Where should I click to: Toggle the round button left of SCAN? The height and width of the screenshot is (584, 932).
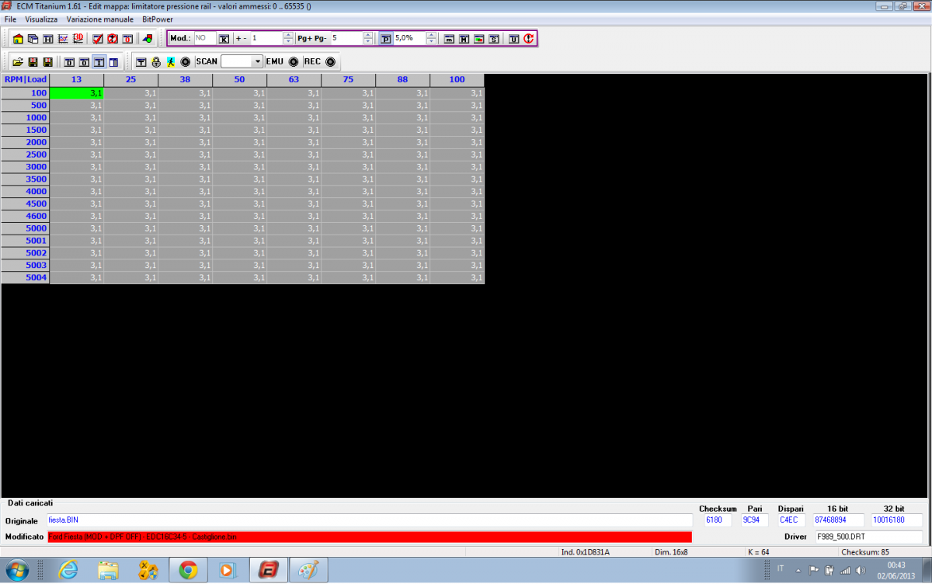pos(186,61)
